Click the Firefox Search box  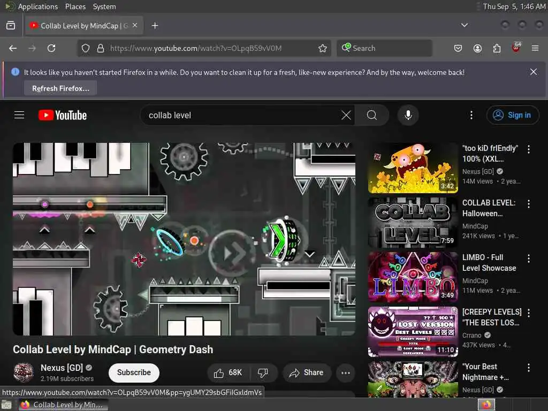(x=384, y=48)
